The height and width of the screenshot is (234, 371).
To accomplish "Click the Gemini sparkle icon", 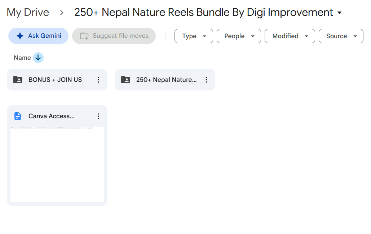I will pos(20,36).
